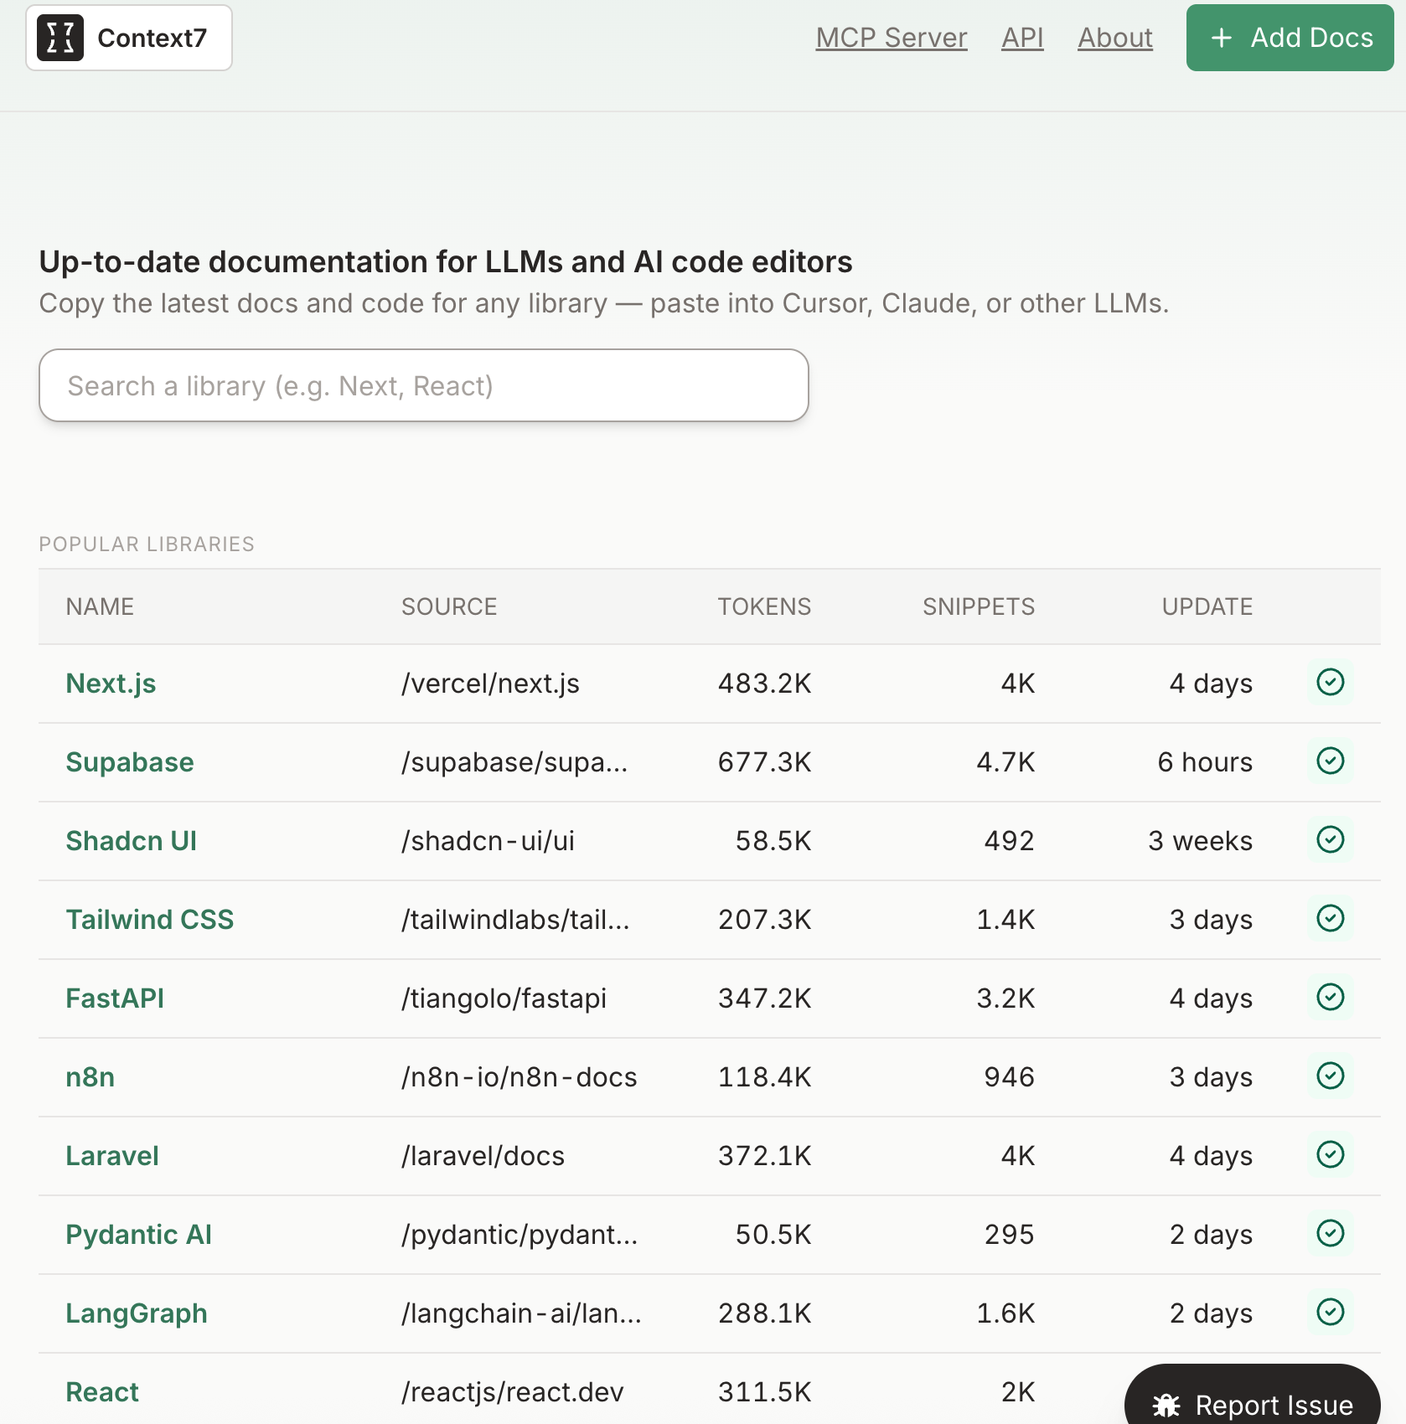Click the /tiangolo/fastapi source cell
Image resolution: width=1406 pixels, height=1424 pixels.
[504, 998]
